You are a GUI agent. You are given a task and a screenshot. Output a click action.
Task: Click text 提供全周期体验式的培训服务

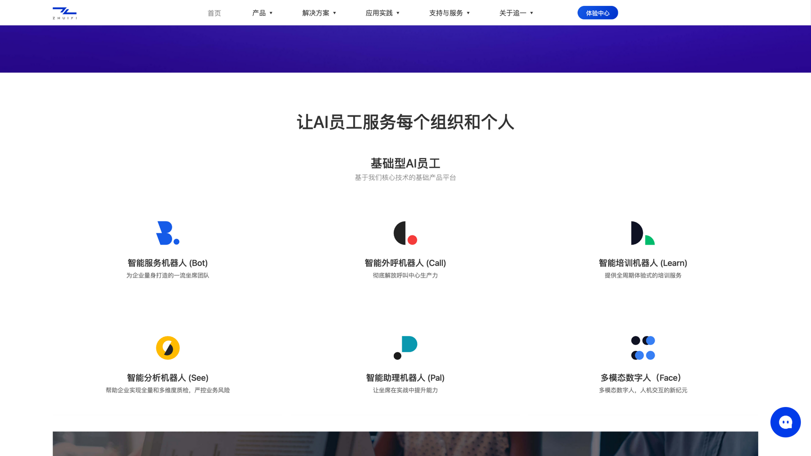(x=643, y=275)
